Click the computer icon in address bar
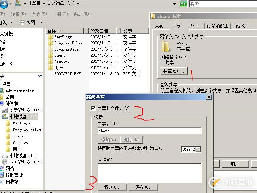257x193 pixels. [x=18, y=4]
